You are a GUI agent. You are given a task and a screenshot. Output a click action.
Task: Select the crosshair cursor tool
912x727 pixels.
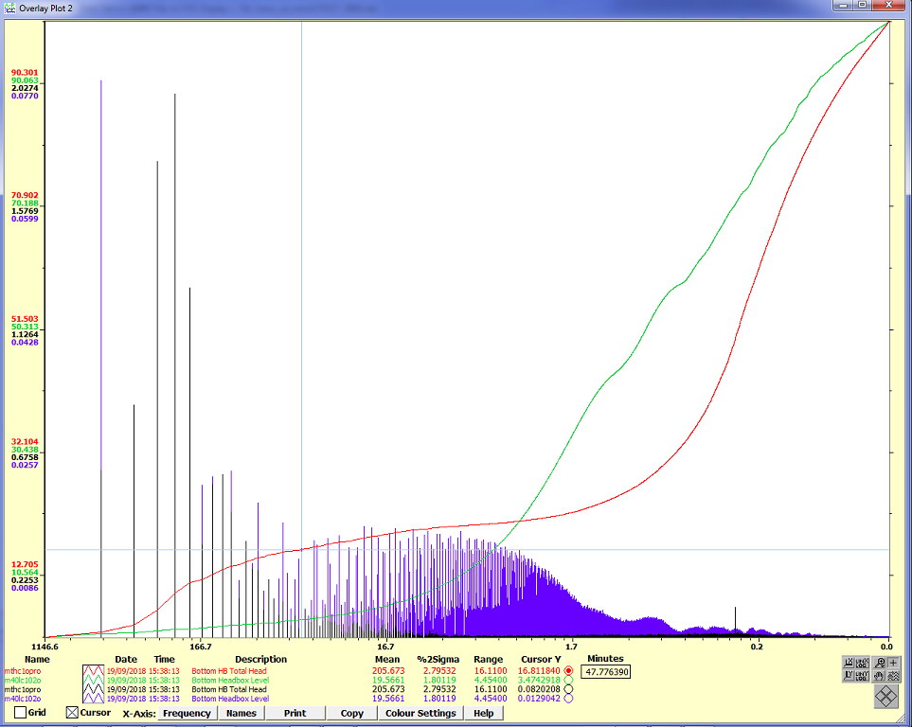pyautogui.click(x=893, y=663)
